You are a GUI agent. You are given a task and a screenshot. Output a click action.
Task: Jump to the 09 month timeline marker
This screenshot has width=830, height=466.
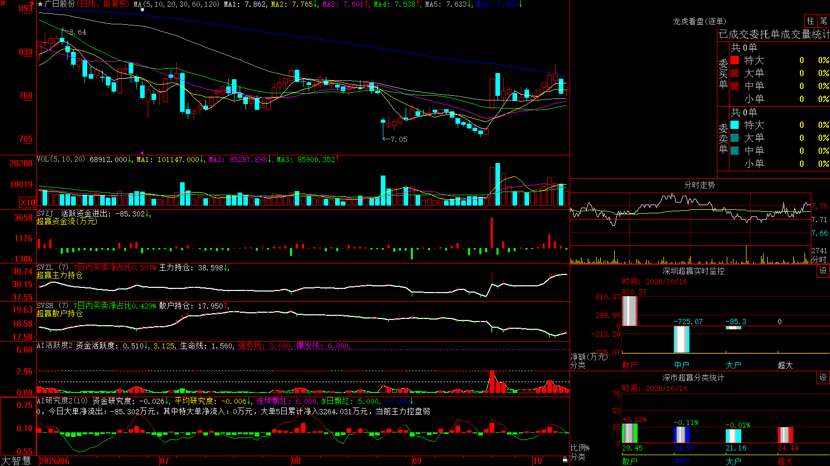tap(417, 461)
